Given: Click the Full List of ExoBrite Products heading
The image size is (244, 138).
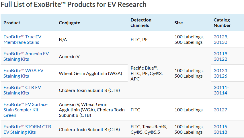Looking at the screenshot, I should coord(73,4).
